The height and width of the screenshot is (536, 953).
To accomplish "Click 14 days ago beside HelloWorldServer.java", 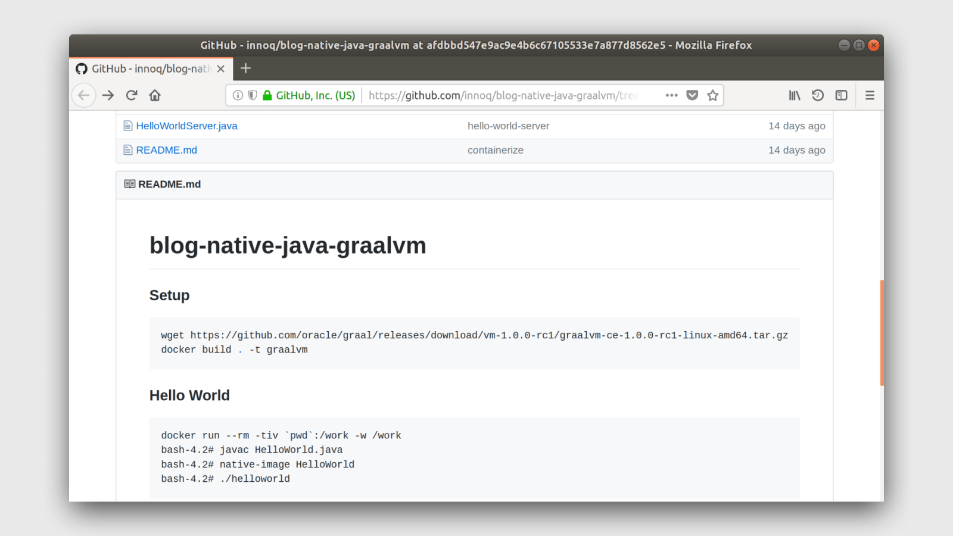I will [x=796, y=126].
